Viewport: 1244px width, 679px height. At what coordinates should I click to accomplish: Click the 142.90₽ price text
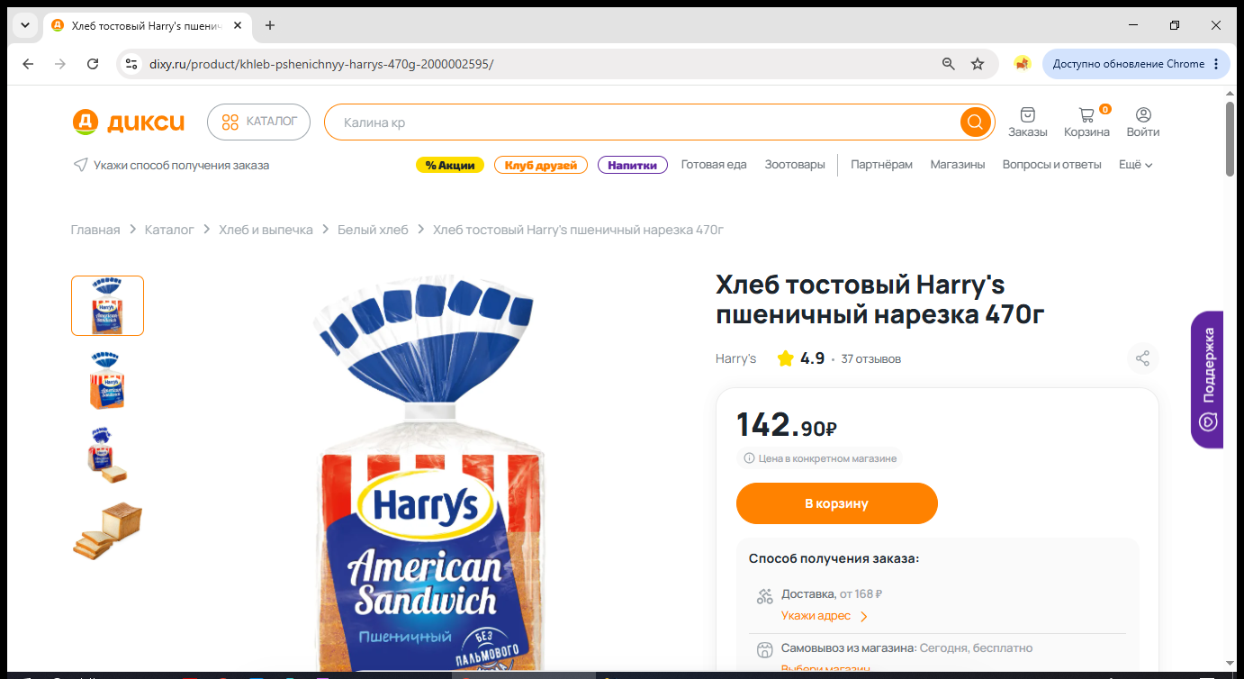pyautogui.click(x=787, y=424)
